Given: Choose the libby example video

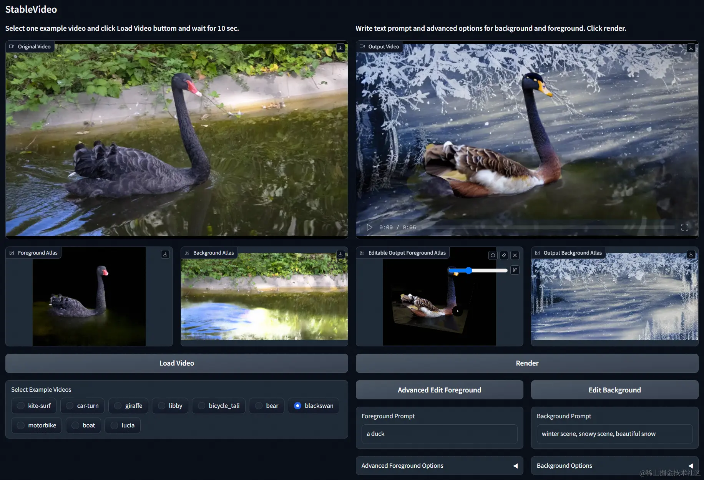Looking at the screenshot, I should click(x=170, y=406).
